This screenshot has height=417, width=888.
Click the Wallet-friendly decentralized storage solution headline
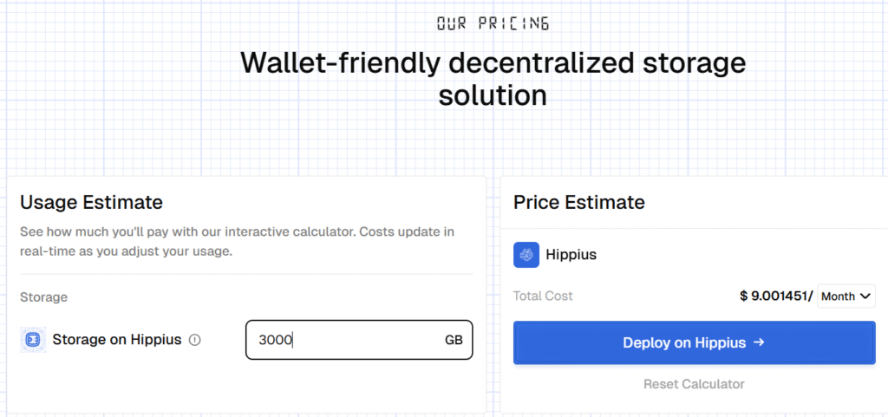point(493,78)
